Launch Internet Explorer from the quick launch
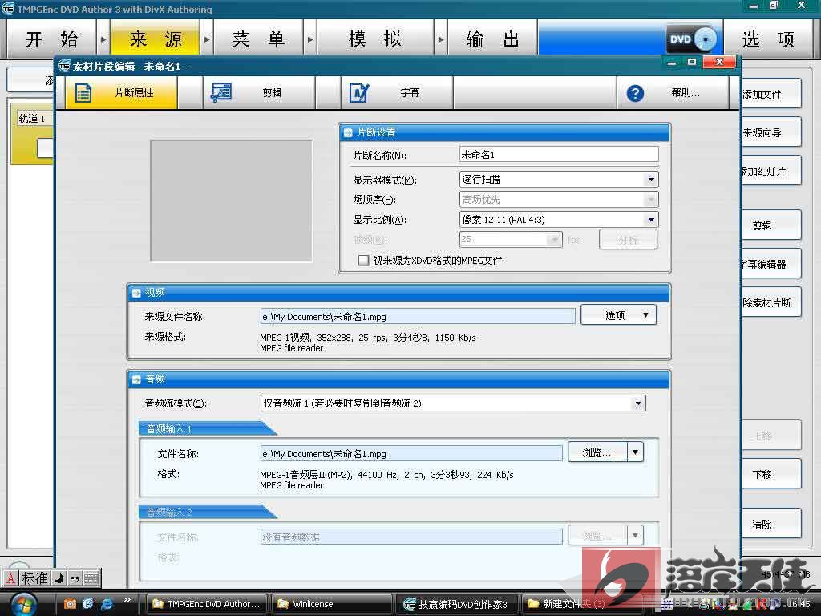The width and height of the screenshot is (821, 616). pyautogui.click(x=107, y=604)
